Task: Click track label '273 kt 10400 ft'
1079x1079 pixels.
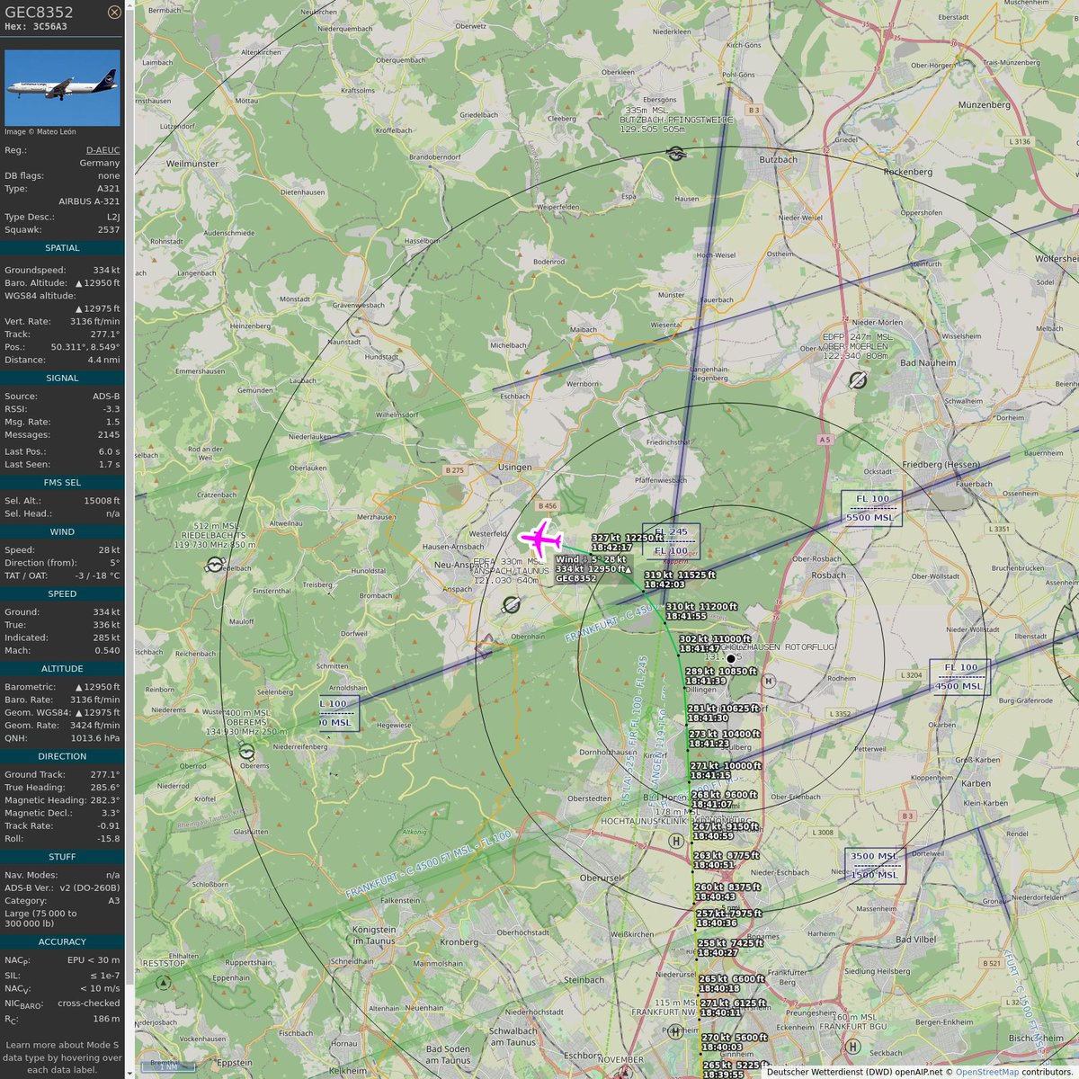Action: click(725, 734)
